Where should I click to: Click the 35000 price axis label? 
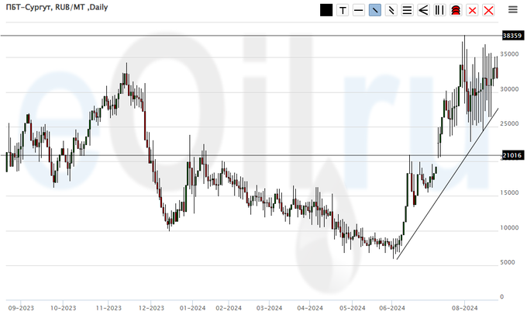(x=510, y=54)
